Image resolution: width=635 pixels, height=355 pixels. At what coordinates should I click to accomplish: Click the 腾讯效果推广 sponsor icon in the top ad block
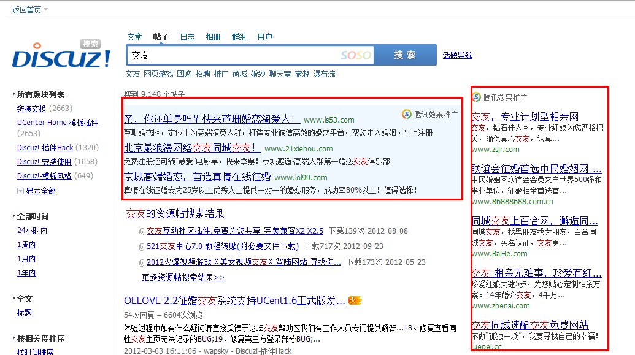point(406,113)
